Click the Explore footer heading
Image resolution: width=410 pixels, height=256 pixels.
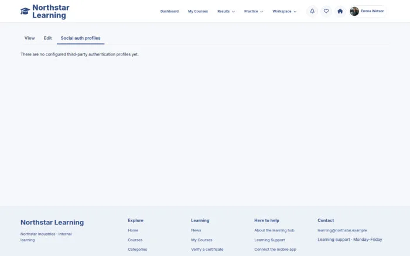point(135,220)
